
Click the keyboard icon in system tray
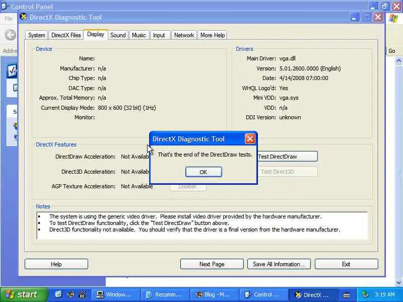[347, 295]
